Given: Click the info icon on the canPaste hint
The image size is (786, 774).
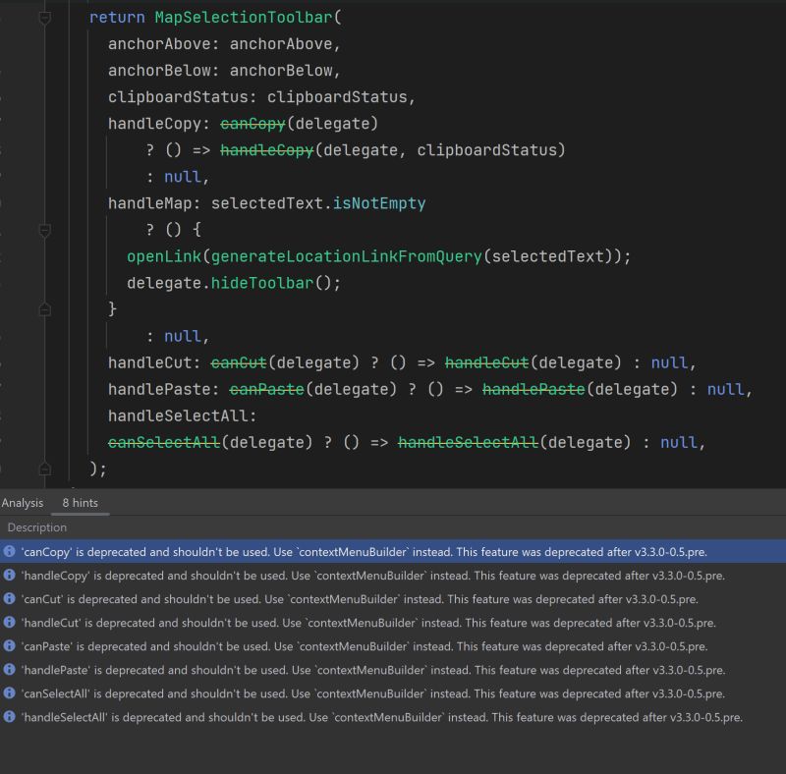Looking at the screenshot, I should 10,646.
